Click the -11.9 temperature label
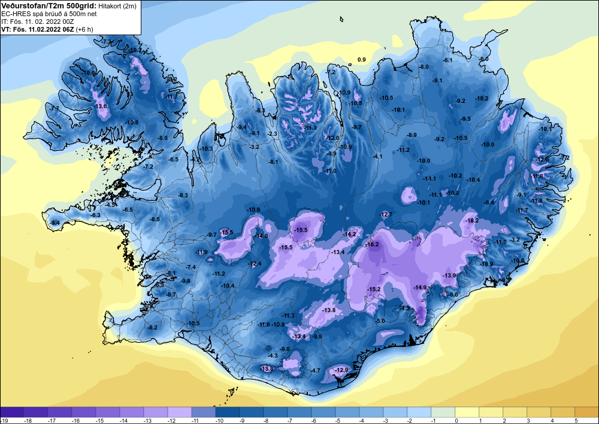The width and height of the screenshot is (599, 424). point(201,252)
